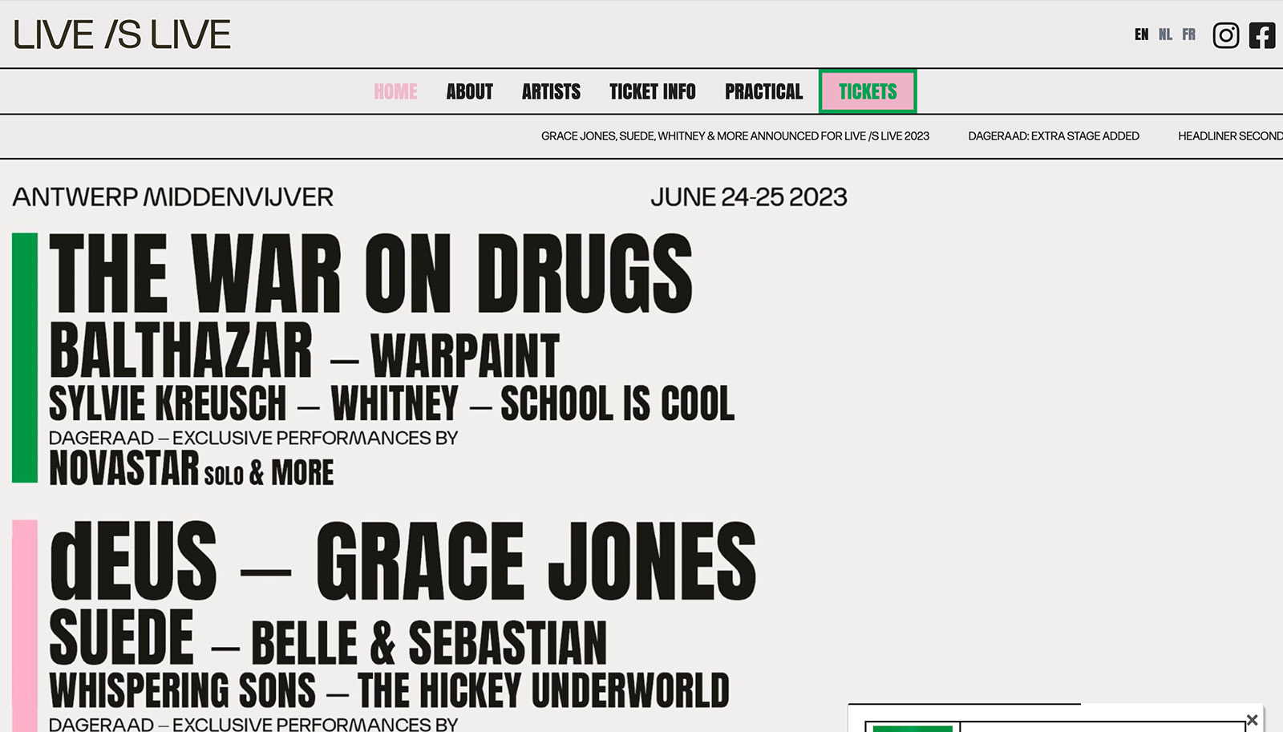Open the Ticket Info section
This screenshot has width=1283, height=732.
pyautogui.click(x=652, y=91)
